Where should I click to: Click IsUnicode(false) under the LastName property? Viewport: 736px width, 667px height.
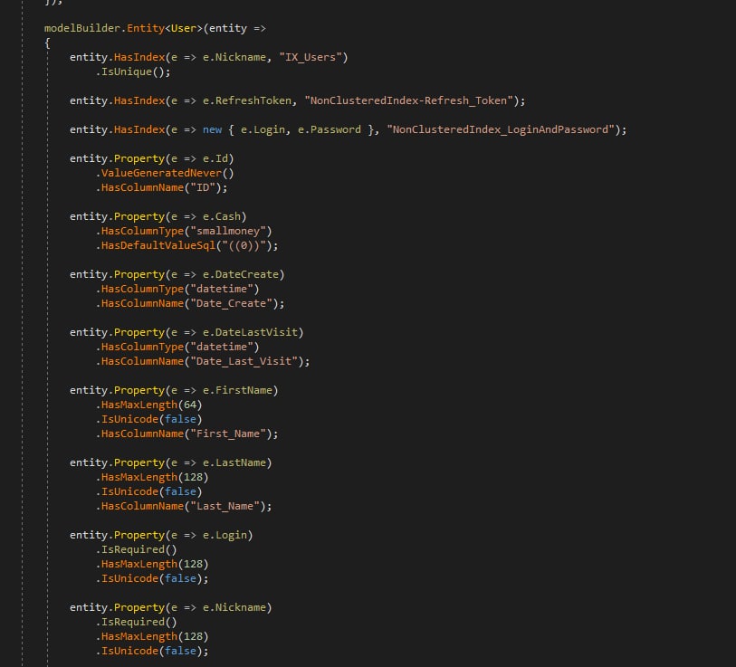(x=148, y=491)
